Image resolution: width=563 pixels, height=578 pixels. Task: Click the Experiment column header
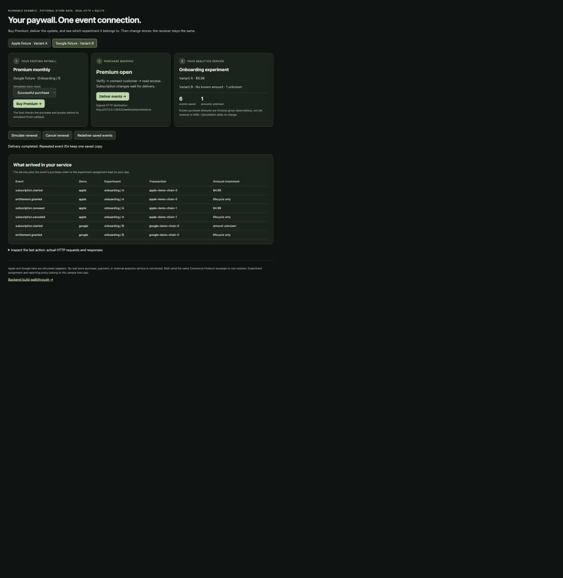113,182
